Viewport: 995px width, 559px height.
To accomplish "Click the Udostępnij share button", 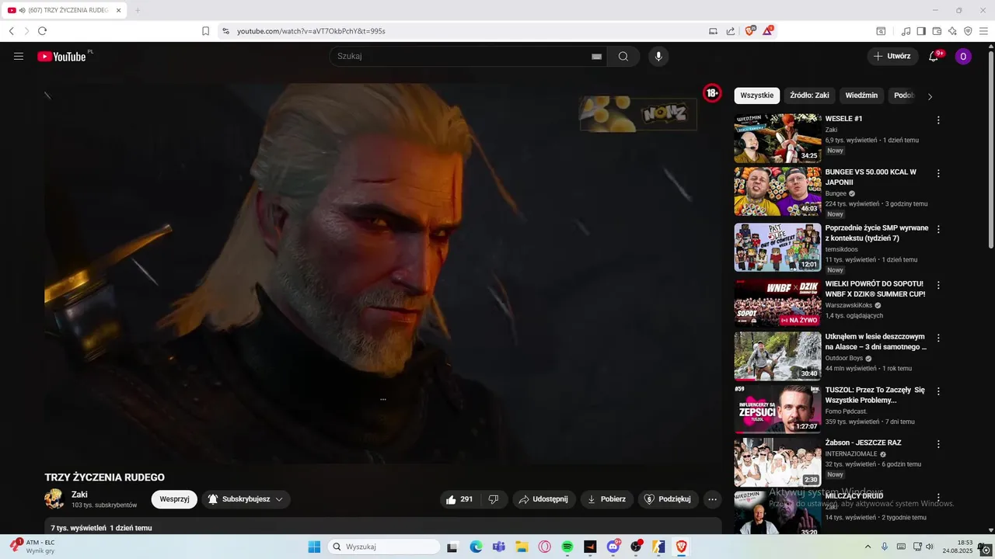I will click(x=543, y=499).
